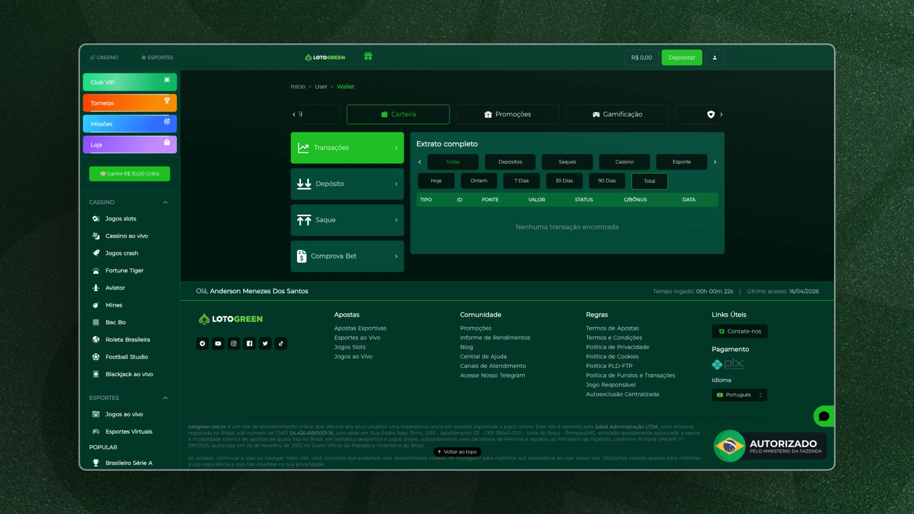Open the Depósito menu row
The height and width of the screenshot is (514, 914).
click(347, 184)
